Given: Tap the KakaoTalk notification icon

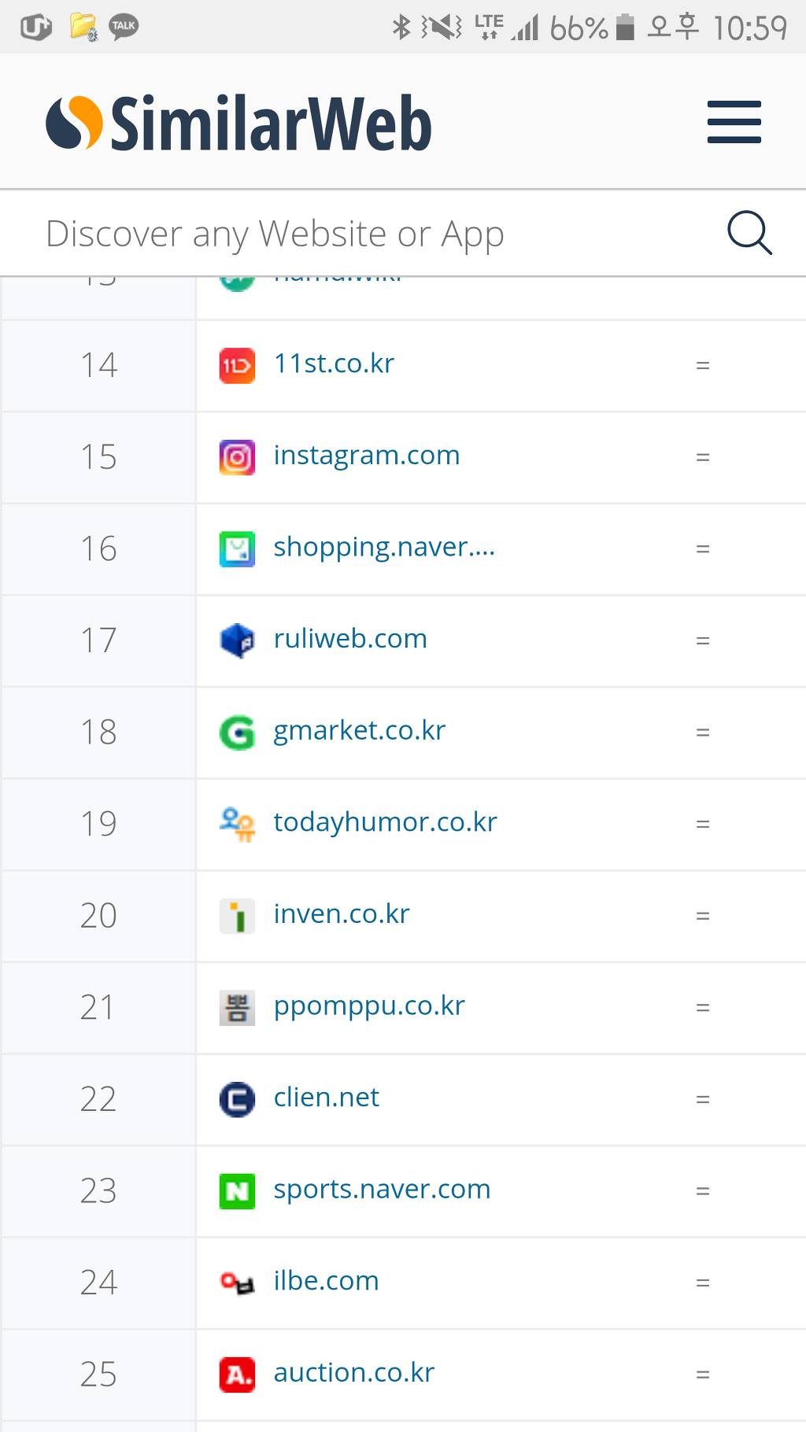Looking at the screenshot, I should coord(124,27).
